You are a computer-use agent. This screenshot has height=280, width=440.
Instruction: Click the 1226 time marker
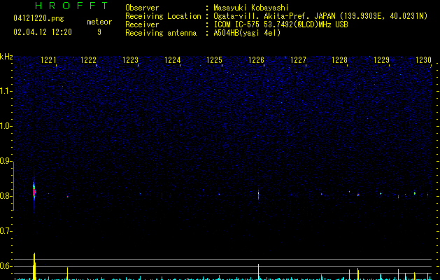pos(256,60)
